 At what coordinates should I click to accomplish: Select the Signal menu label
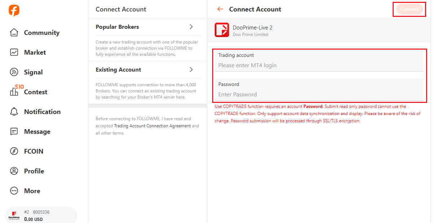coord(33,72)
